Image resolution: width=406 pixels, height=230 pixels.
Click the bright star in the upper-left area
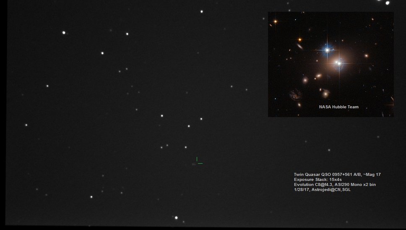(64, 32)
